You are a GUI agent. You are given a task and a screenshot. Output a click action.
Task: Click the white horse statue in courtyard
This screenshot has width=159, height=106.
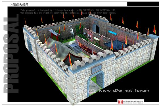coord(72,33)
